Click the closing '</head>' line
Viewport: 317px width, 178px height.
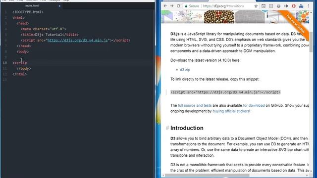click(x=24, y=46)
